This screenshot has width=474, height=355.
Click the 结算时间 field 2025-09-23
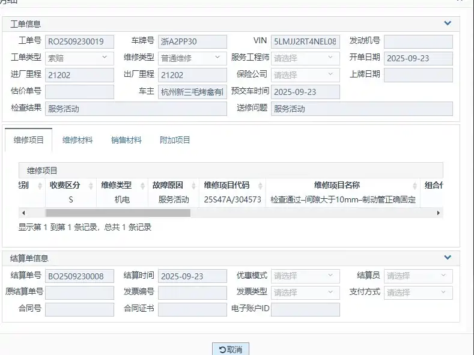coord(192,276)
